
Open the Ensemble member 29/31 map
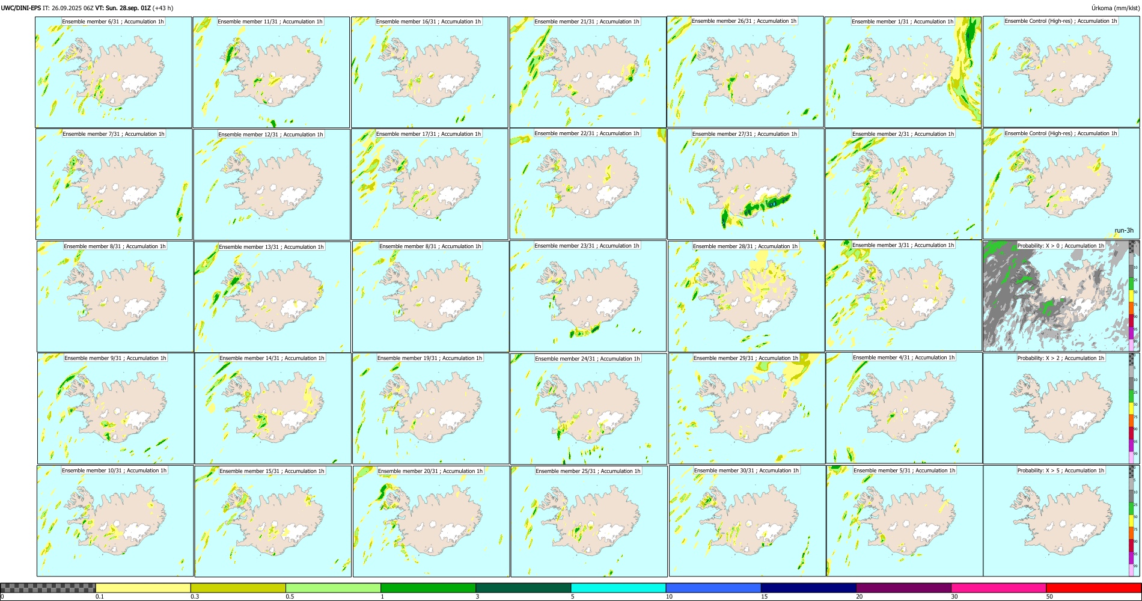747,408
